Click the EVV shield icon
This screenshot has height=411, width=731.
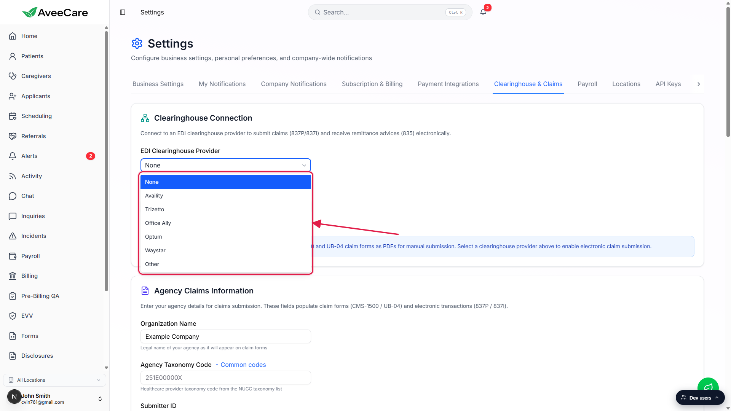point(13,316)
